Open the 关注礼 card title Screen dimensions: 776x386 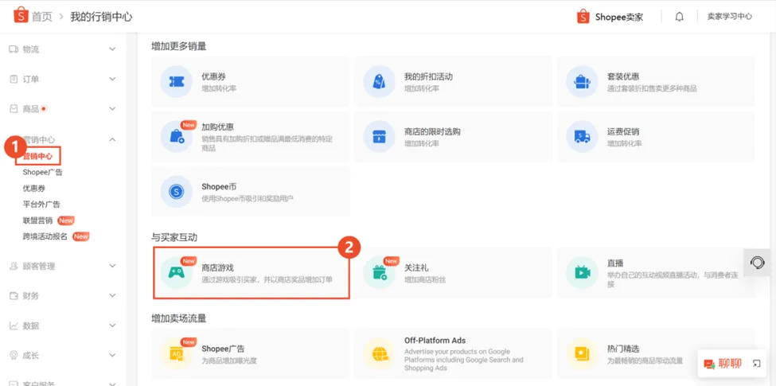click(x=416, y=267)
